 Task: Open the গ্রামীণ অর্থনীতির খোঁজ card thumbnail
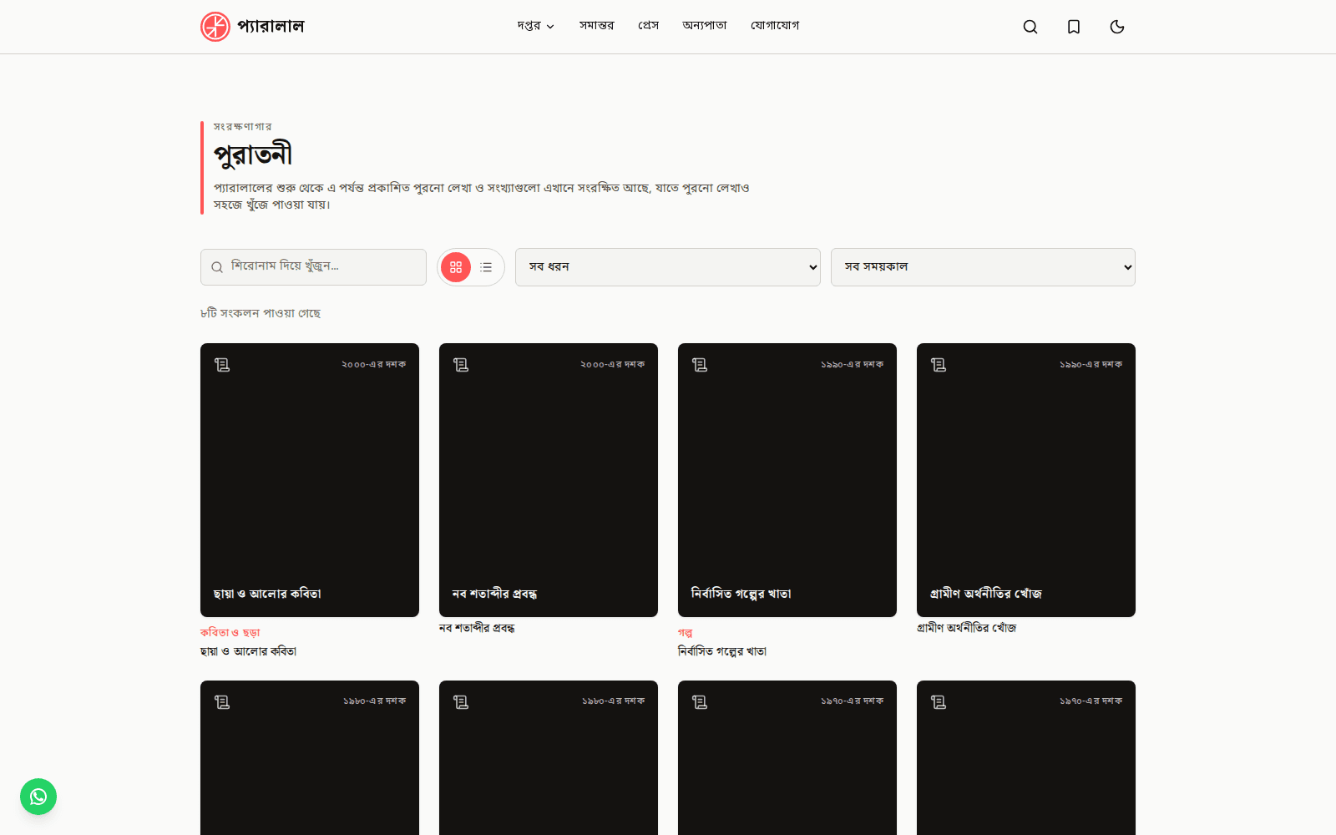click(1026, 480)
